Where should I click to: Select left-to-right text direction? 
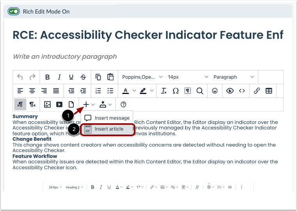pyautogui.click(x=20, y=105)
